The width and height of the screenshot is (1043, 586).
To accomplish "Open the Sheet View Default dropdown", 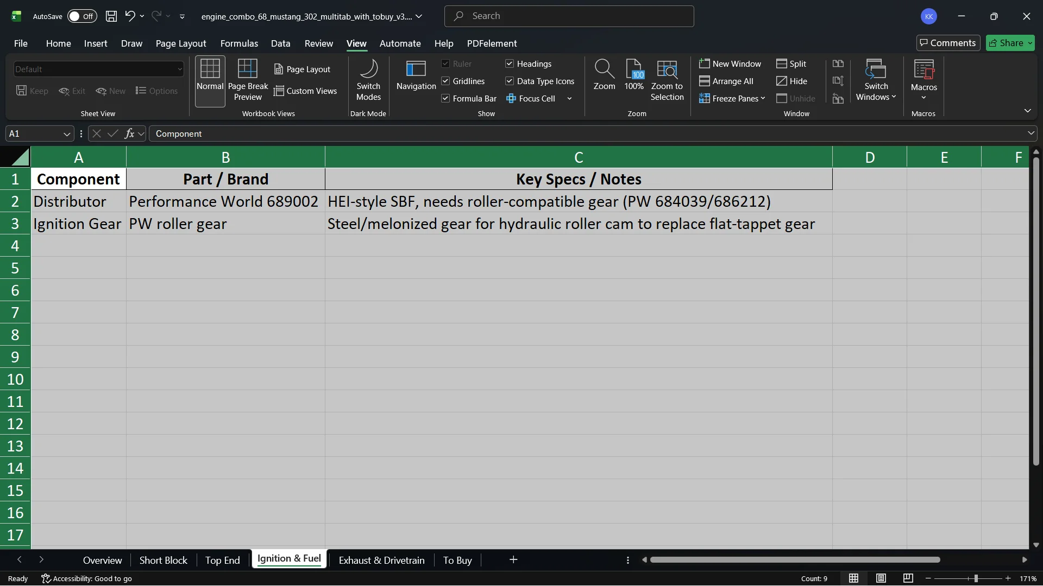I will [99, 69].
